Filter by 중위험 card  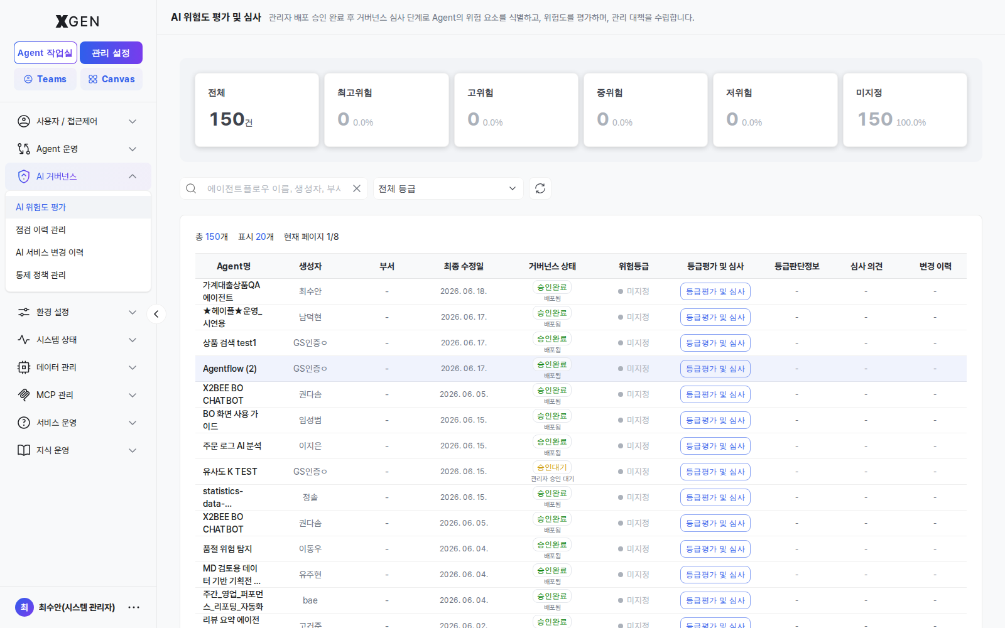pyautogui.click(x=646, y=110)
